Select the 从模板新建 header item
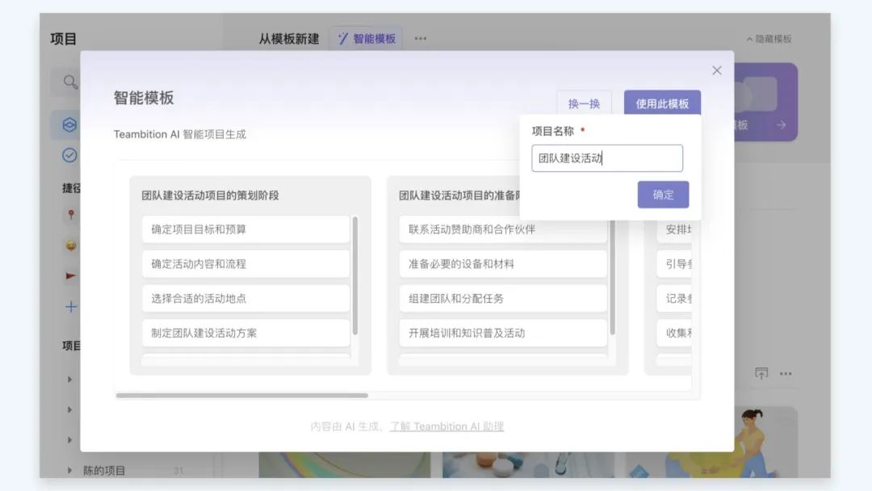Image resolution: width=872 pixels, height=491 pixels. [x=288, y=39]
